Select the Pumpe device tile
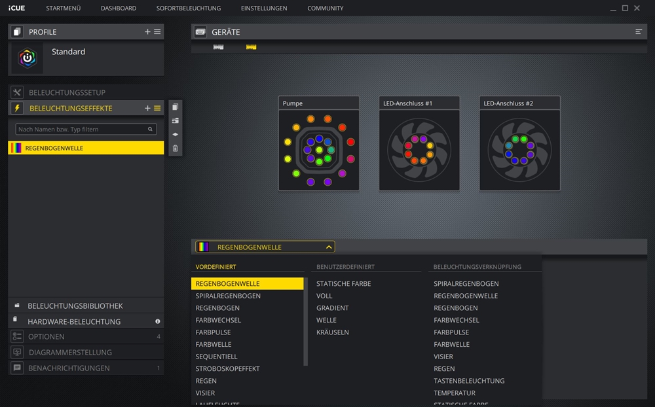The height and width of the screenshot is (407, 655). 319,143
